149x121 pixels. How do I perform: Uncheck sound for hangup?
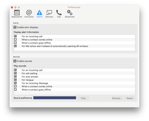(x=15, y=80)
